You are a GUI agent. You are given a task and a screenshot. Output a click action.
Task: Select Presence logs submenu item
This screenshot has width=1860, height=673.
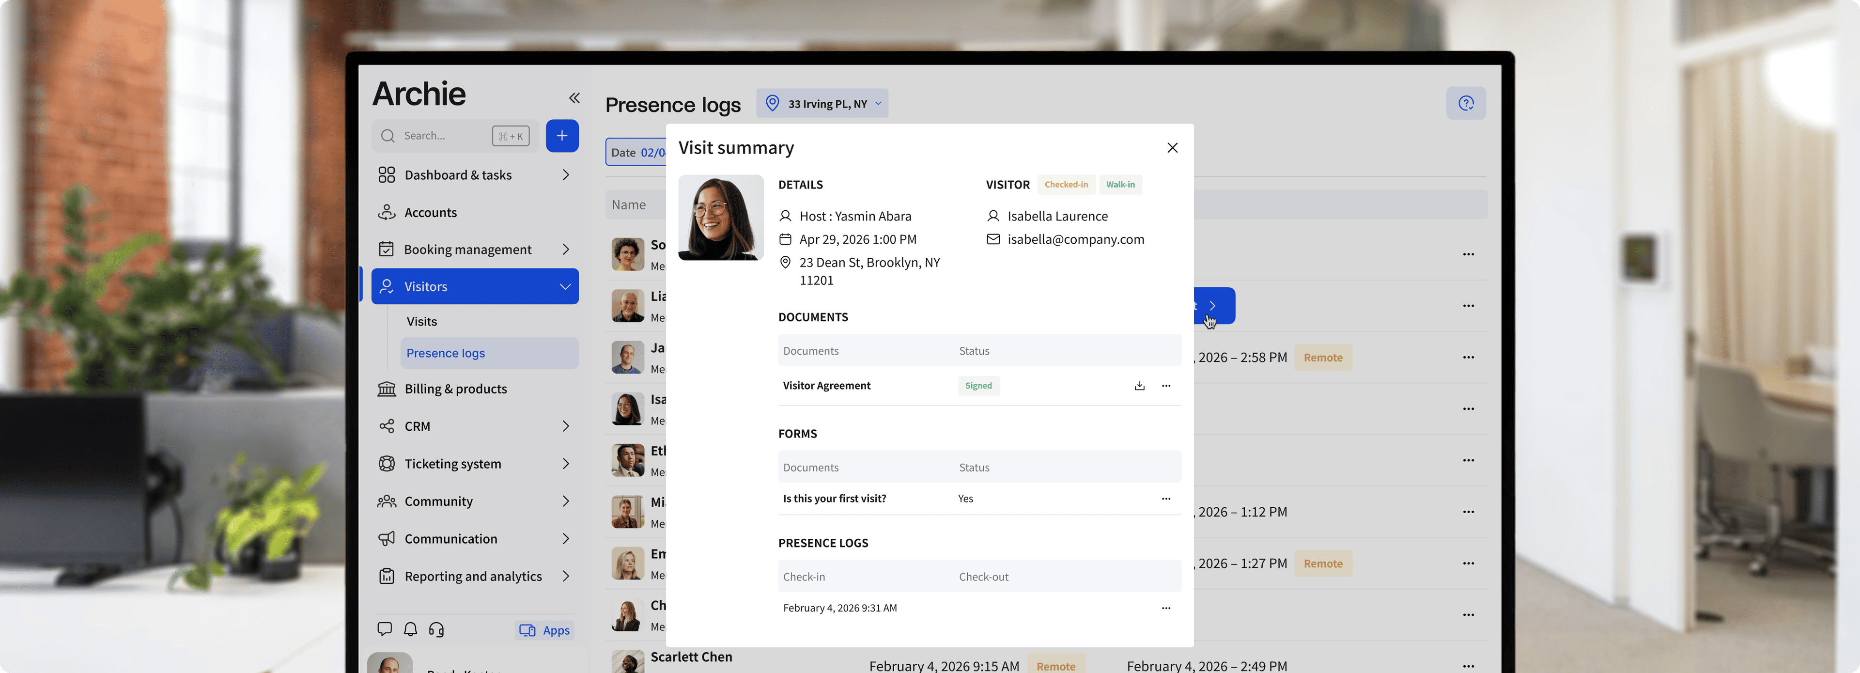click(446, 353)
